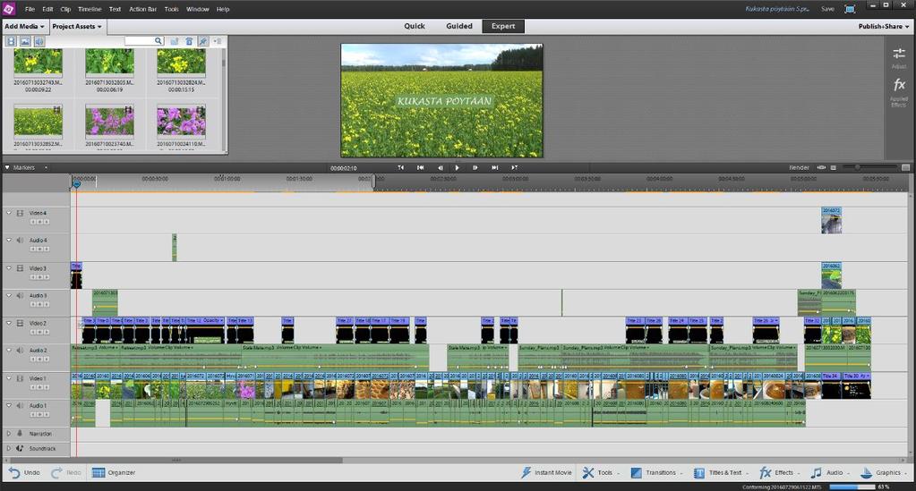This screenshot has width=916, height=491.
Task: Go to previous edit point
Action: pyautogui.click(x=420, y=167)
